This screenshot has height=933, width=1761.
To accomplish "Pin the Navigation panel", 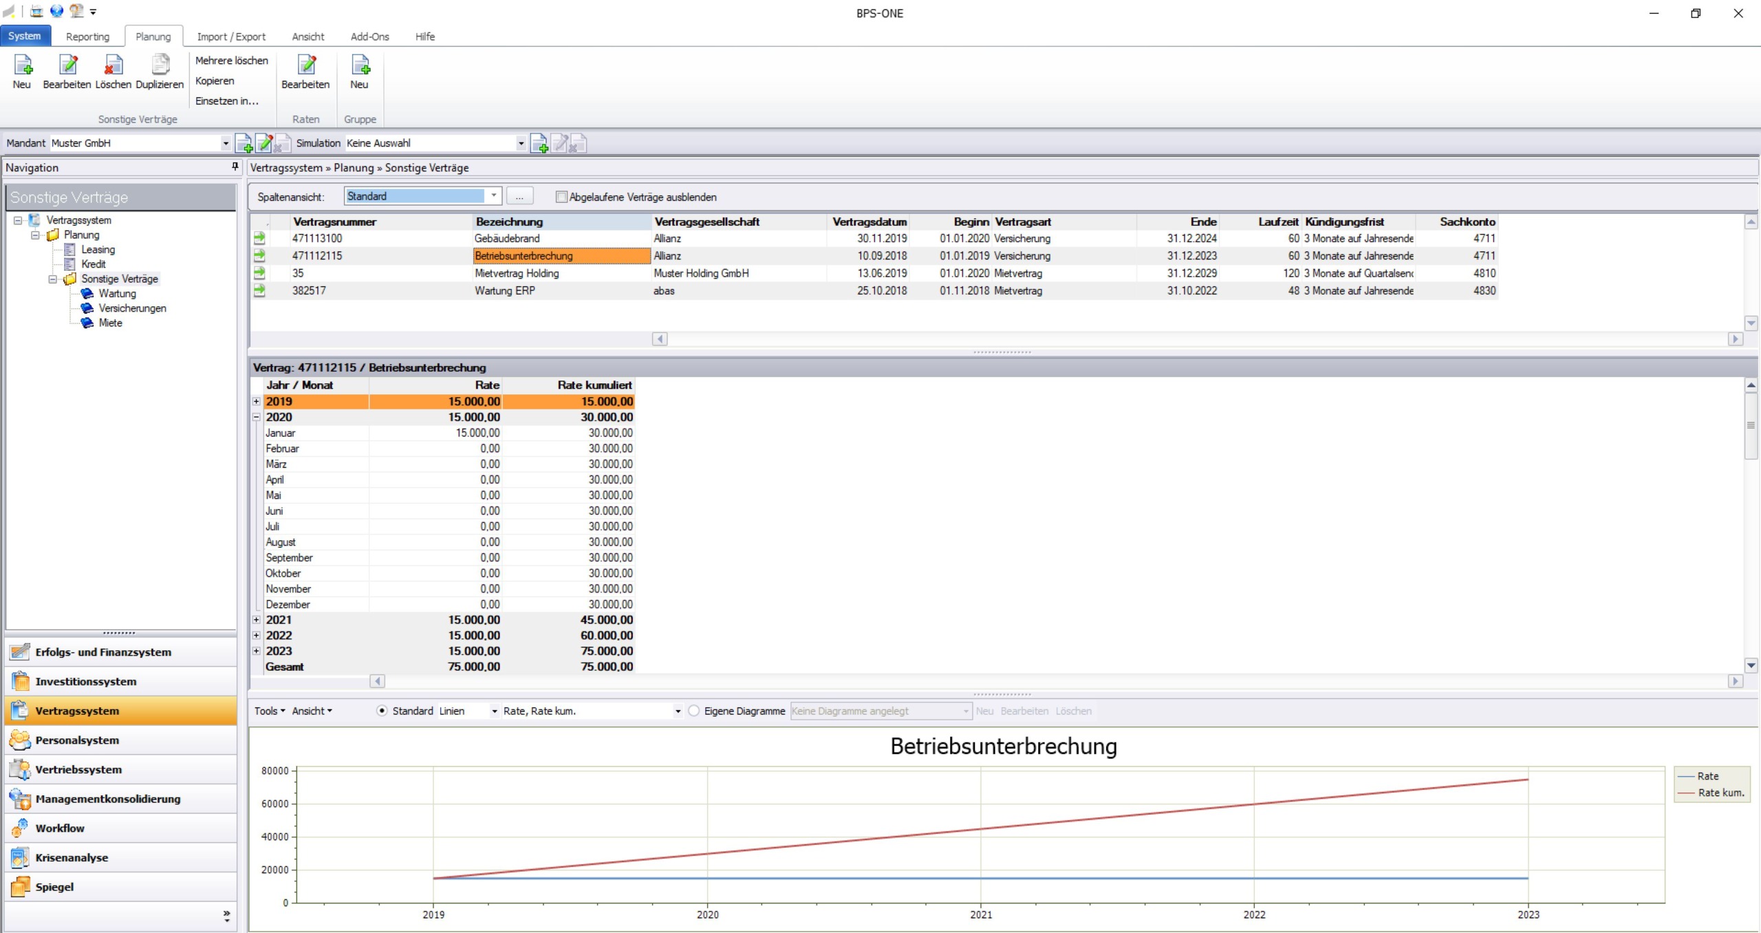I will [235, 167].
